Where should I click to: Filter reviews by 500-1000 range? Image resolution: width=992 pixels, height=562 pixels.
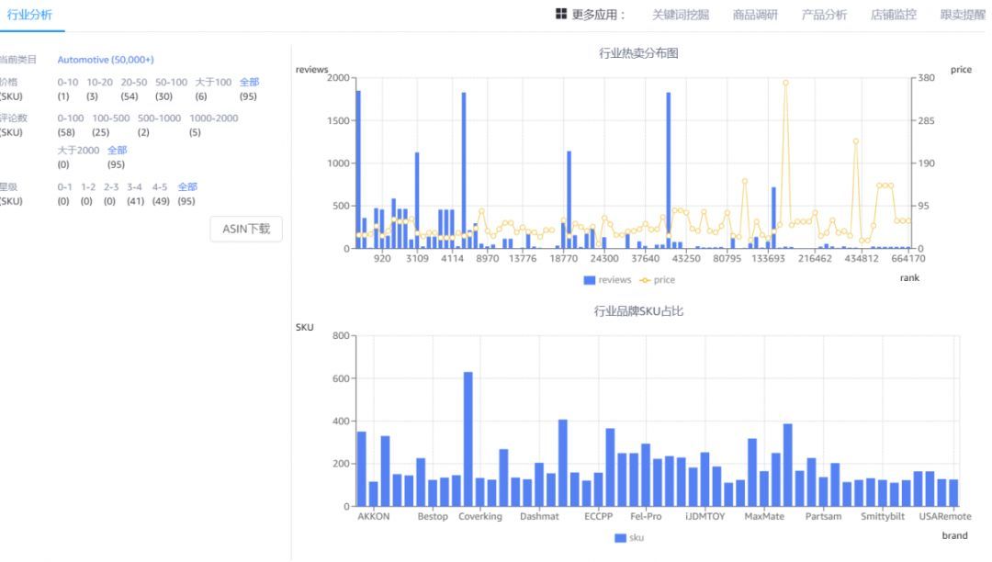coord(160,118)
